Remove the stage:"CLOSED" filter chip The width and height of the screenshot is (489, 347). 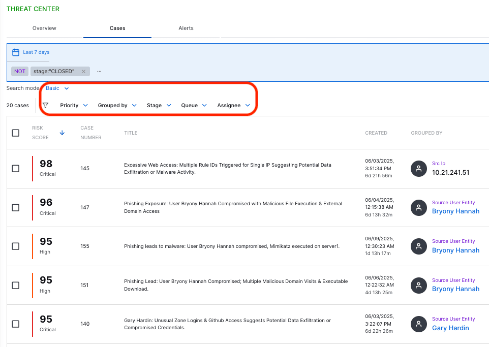click(83, 72)
